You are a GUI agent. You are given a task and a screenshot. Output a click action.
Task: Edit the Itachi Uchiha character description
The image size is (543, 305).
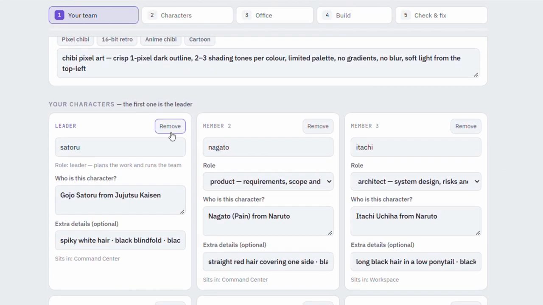click(416, 221)
